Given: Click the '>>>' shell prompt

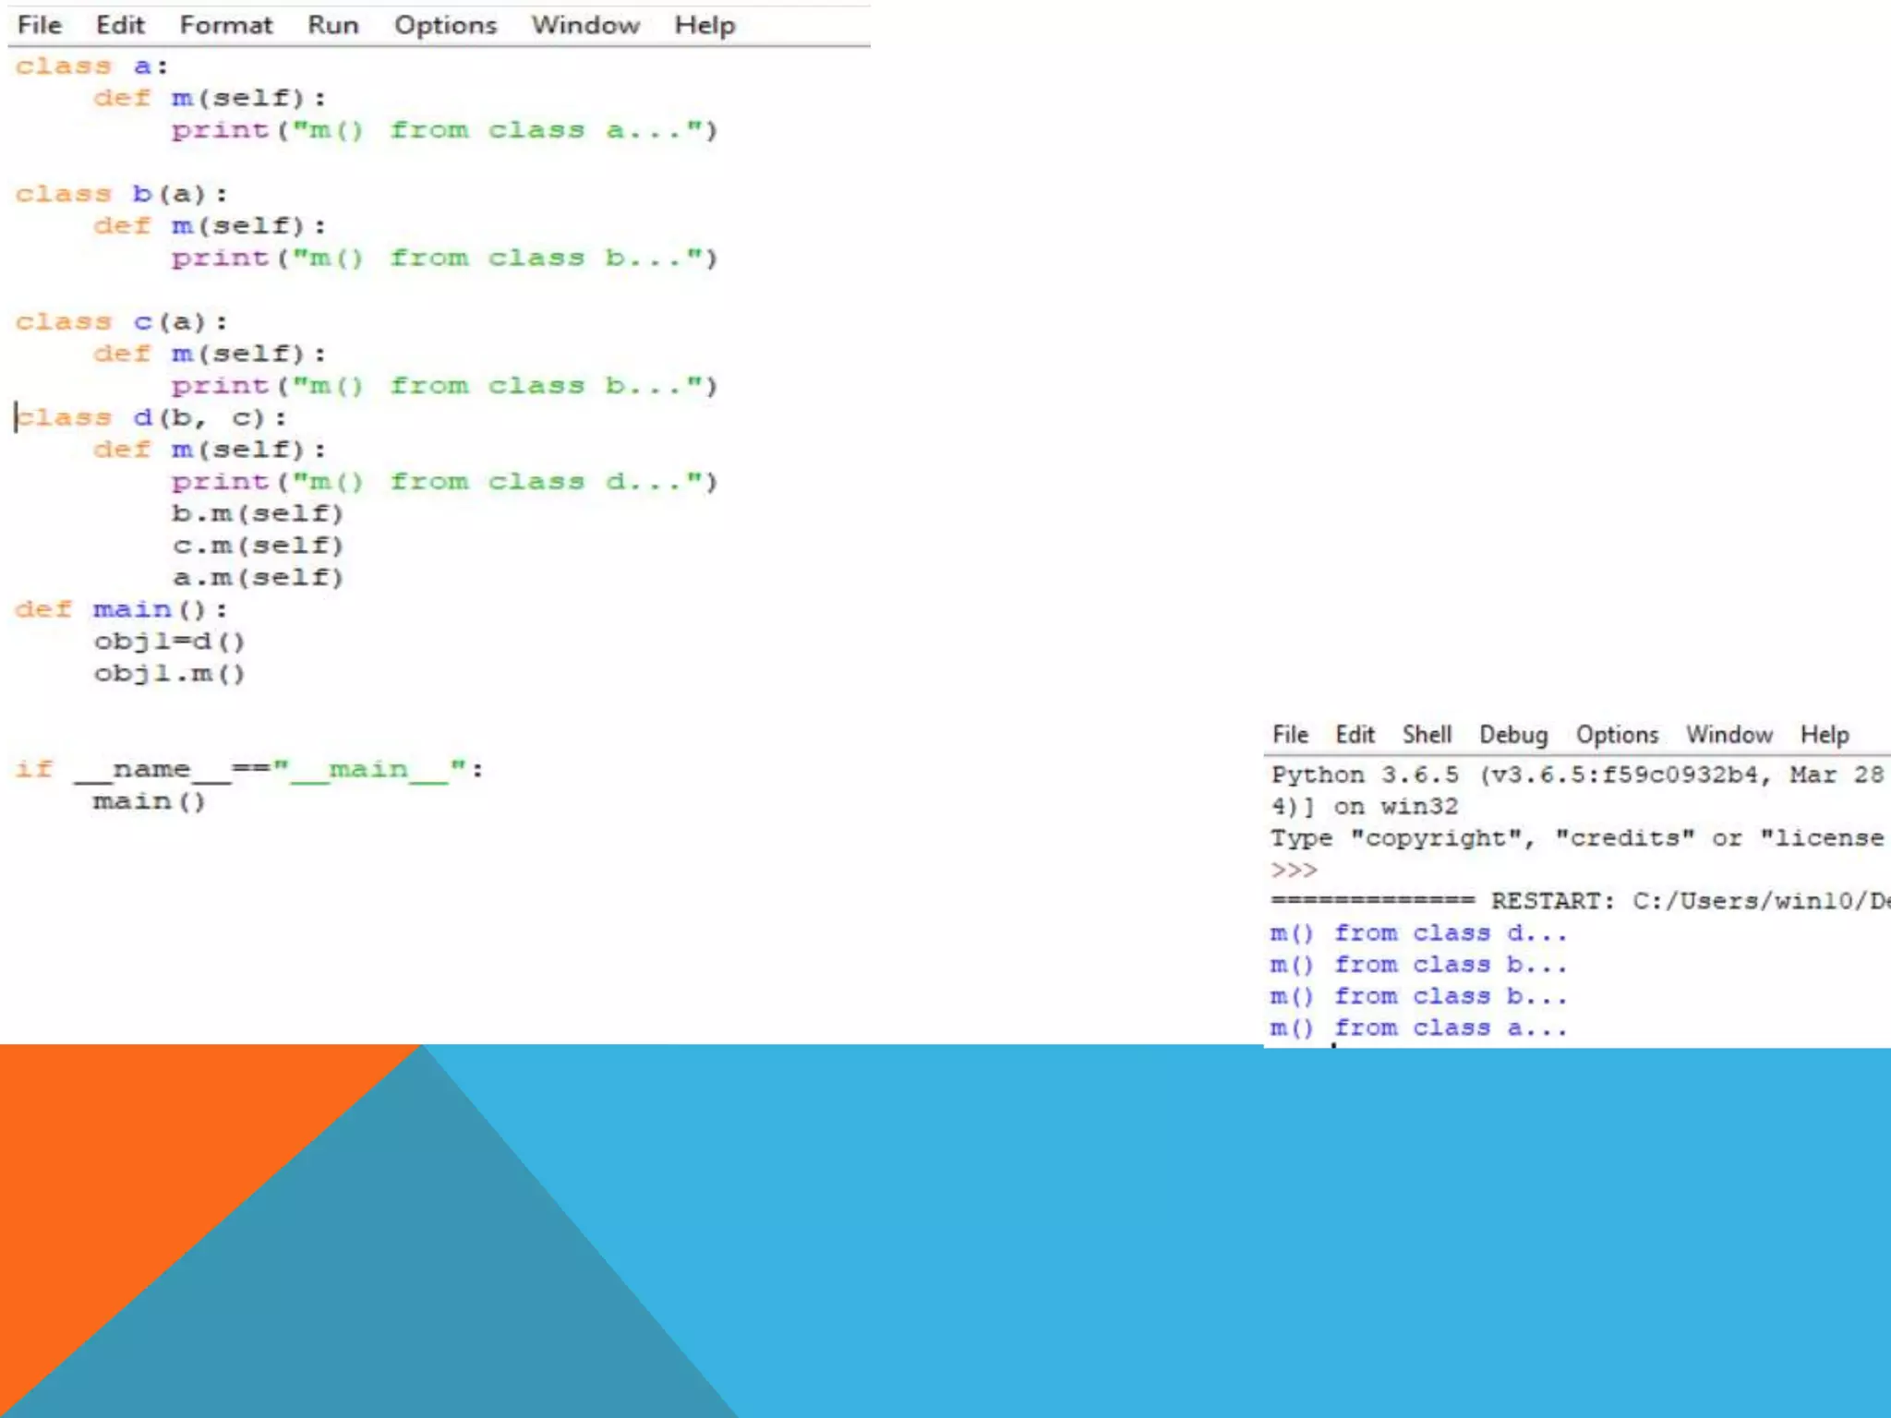Looking at the screenshot, I should pyautogui.click(x=1294, y=870).
